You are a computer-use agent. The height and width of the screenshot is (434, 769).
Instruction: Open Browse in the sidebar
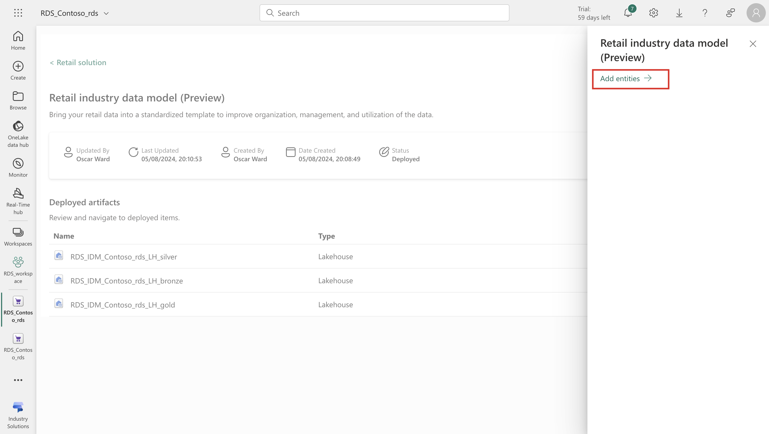coord(18,101)
